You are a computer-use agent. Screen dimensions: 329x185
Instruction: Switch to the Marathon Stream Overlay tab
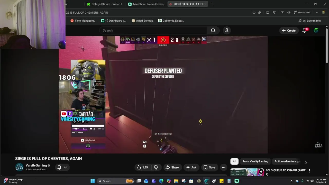point(146,4)
